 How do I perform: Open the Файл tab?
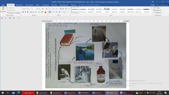click(3, 5)
